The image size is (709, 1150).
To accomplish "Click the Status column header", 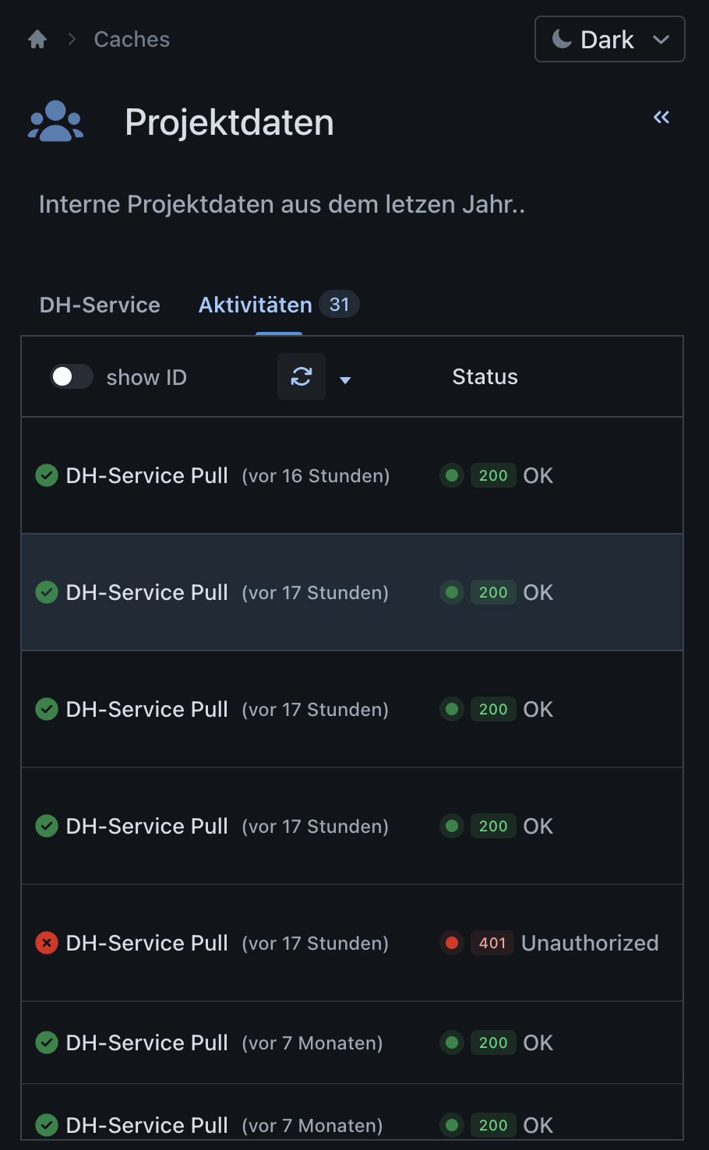I will point(485,377).
